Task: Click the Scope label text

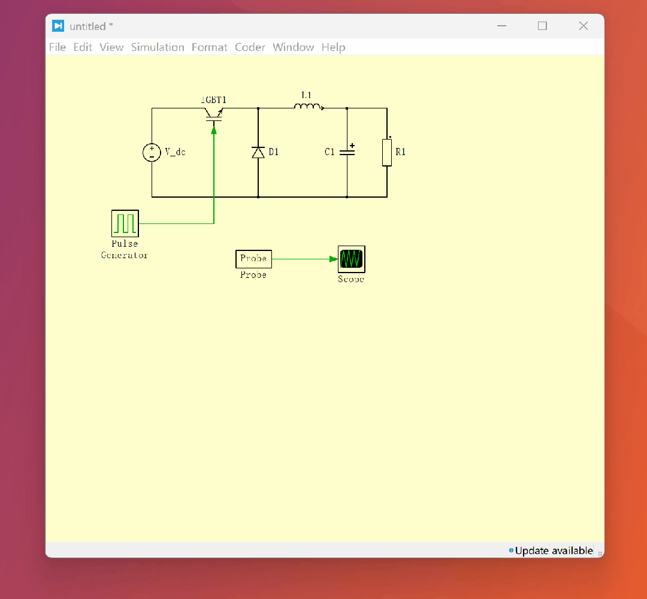Action: tap(351, 279)
